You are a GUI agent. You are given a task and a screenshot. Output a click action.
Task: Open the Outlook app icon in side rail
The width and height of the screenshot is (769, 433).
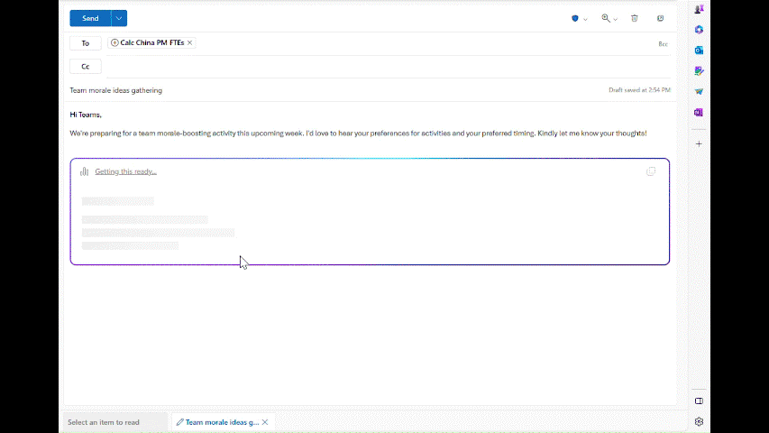tap(699, 51)
